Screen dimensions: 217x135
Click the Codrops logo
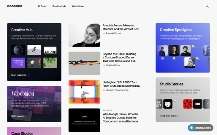click(x=15, y=6)
